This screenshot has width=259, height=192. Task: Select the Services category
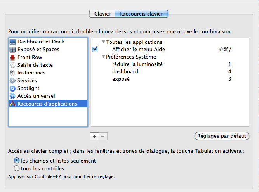48,81
